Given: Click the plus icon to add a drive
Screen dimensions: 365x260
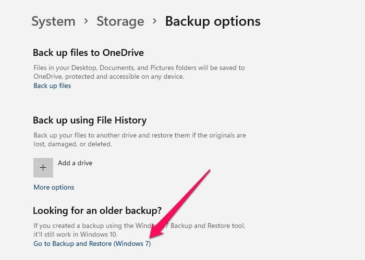Looking at the screenshot, I should [x=43, y=168].
